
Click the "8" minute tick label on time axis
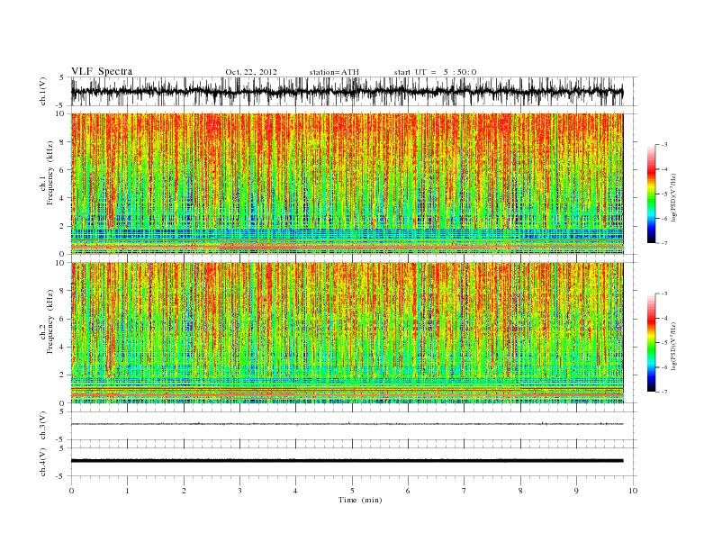click(520, 491)
